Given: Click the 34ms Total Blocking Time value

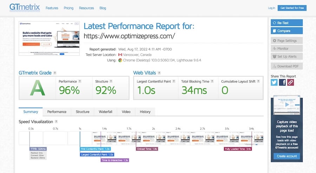Looking at the screenshot, I should tap(194, 90).
